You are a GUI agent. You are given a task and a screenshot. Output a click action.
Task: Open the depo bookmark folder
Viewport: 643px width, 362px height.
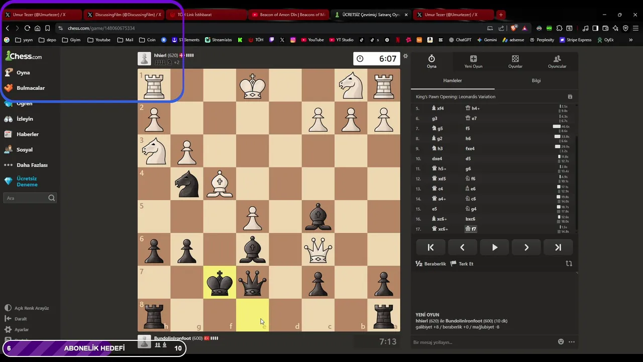47,40
